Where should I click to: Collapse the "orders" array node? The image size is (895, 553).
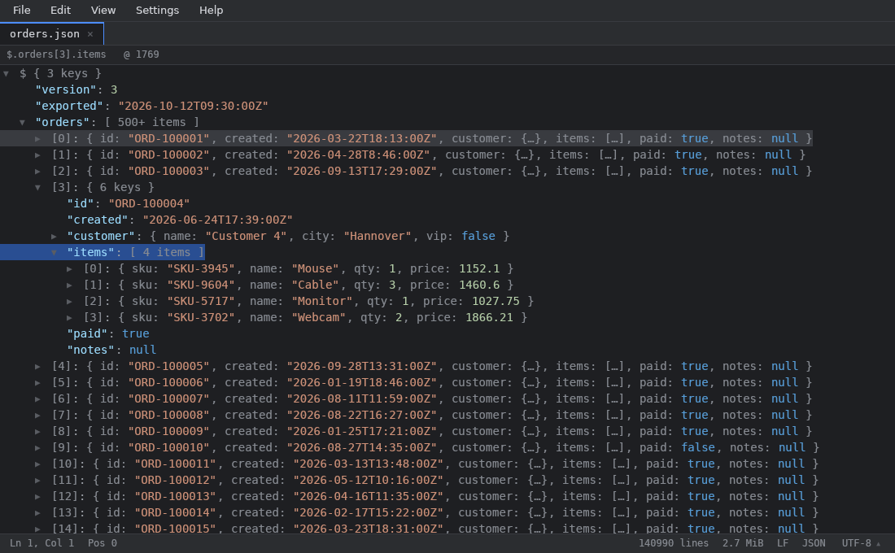click(22, 122)
